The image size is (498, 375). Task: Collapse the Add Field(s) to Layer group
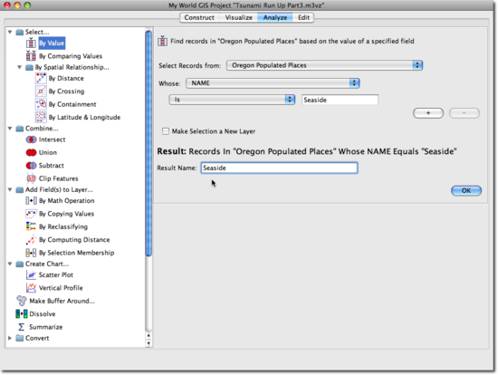pyautogui.click(x=10, y=189)
